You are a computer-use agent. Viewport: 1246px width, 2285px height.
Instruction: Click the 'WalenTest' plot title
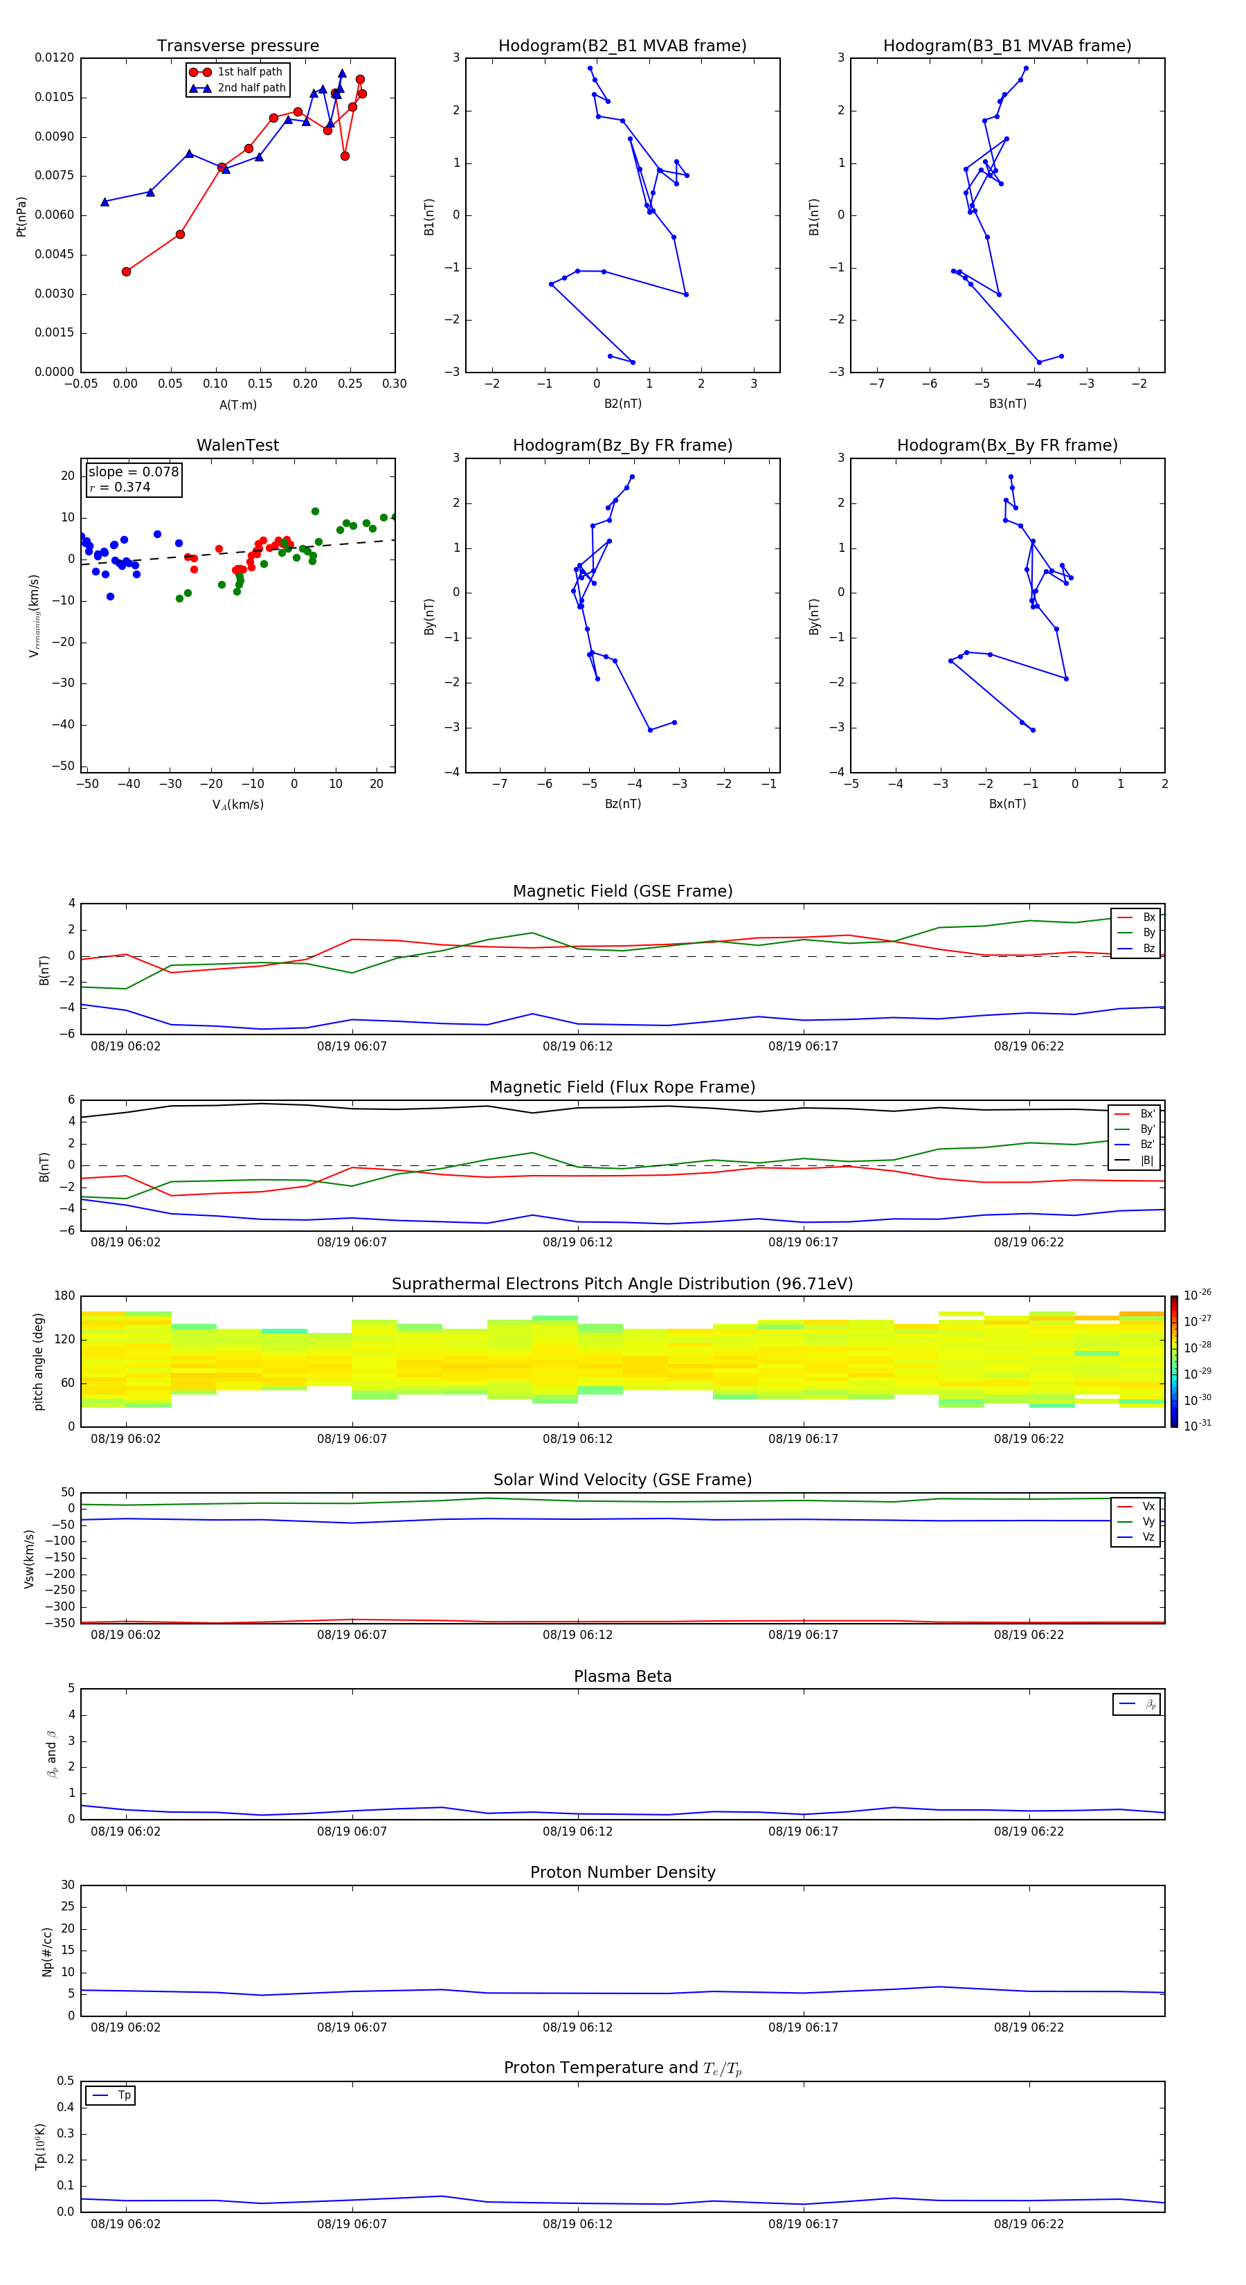point(237,445)
